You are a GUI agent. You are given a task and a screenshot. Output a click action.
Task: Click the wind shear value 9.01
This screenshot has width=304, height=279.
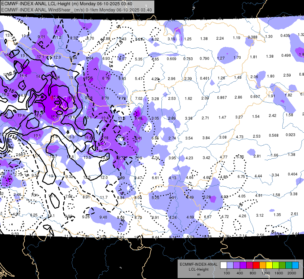click(41, 37)
